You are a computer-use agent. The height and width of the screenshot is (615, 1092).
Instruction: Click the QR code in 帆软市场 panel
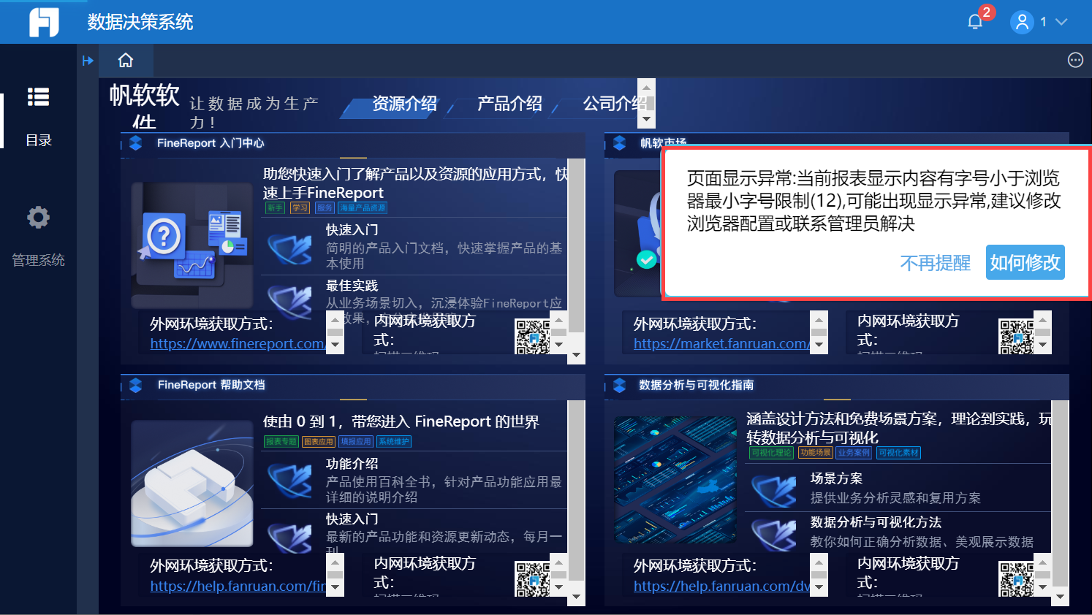[x=1016, y=337]
